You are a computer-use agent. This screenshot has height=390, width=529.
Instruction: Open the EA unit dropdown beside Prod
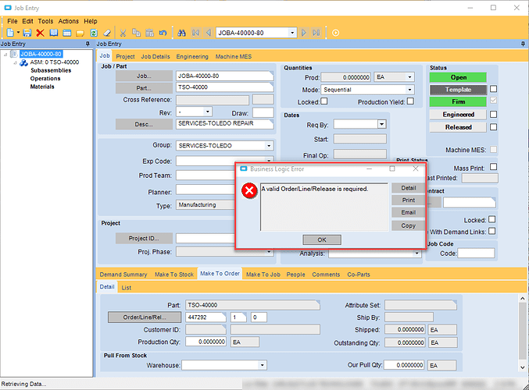pos(409,77)
